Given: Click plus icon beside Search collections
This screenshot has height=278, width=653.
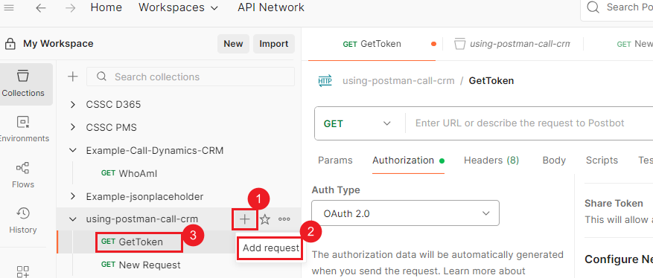Looking at the screenshot, I should coord(73,77).
